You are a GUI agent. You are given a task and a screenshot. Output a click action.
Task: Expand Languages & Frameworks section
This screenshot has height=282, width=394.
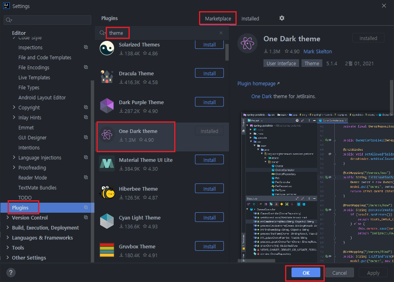tap(8, 238)
